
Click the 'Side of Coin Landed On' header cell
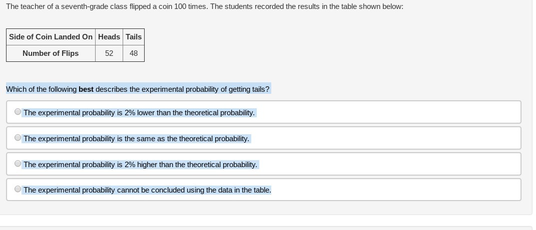[51, 37]
